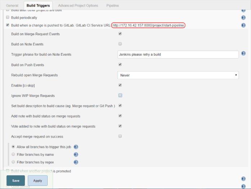Open help for Build periodically option
Image resolution: width=251 pixels, height=189 pixels.
coord(243,18)
